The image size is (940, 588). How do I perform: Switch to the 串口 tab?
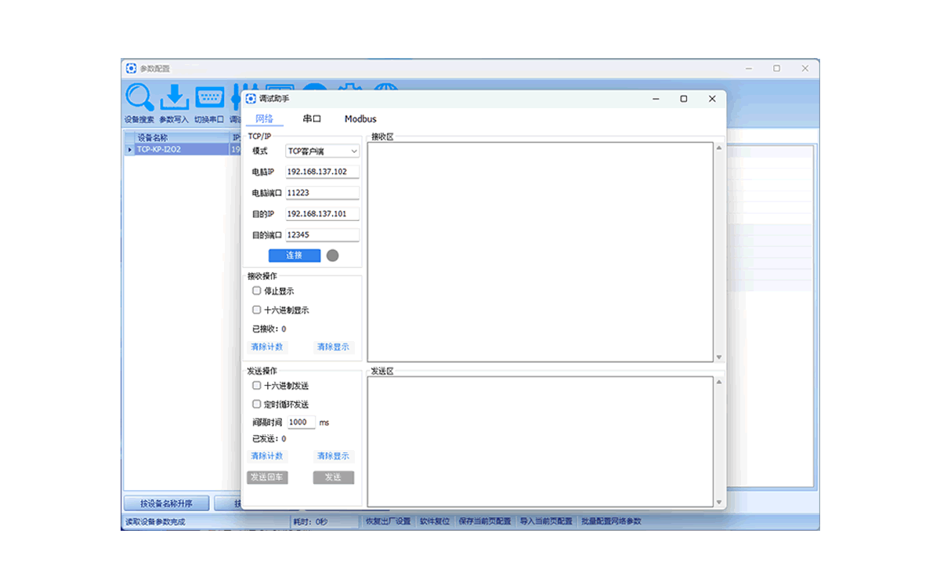(312, 119)
